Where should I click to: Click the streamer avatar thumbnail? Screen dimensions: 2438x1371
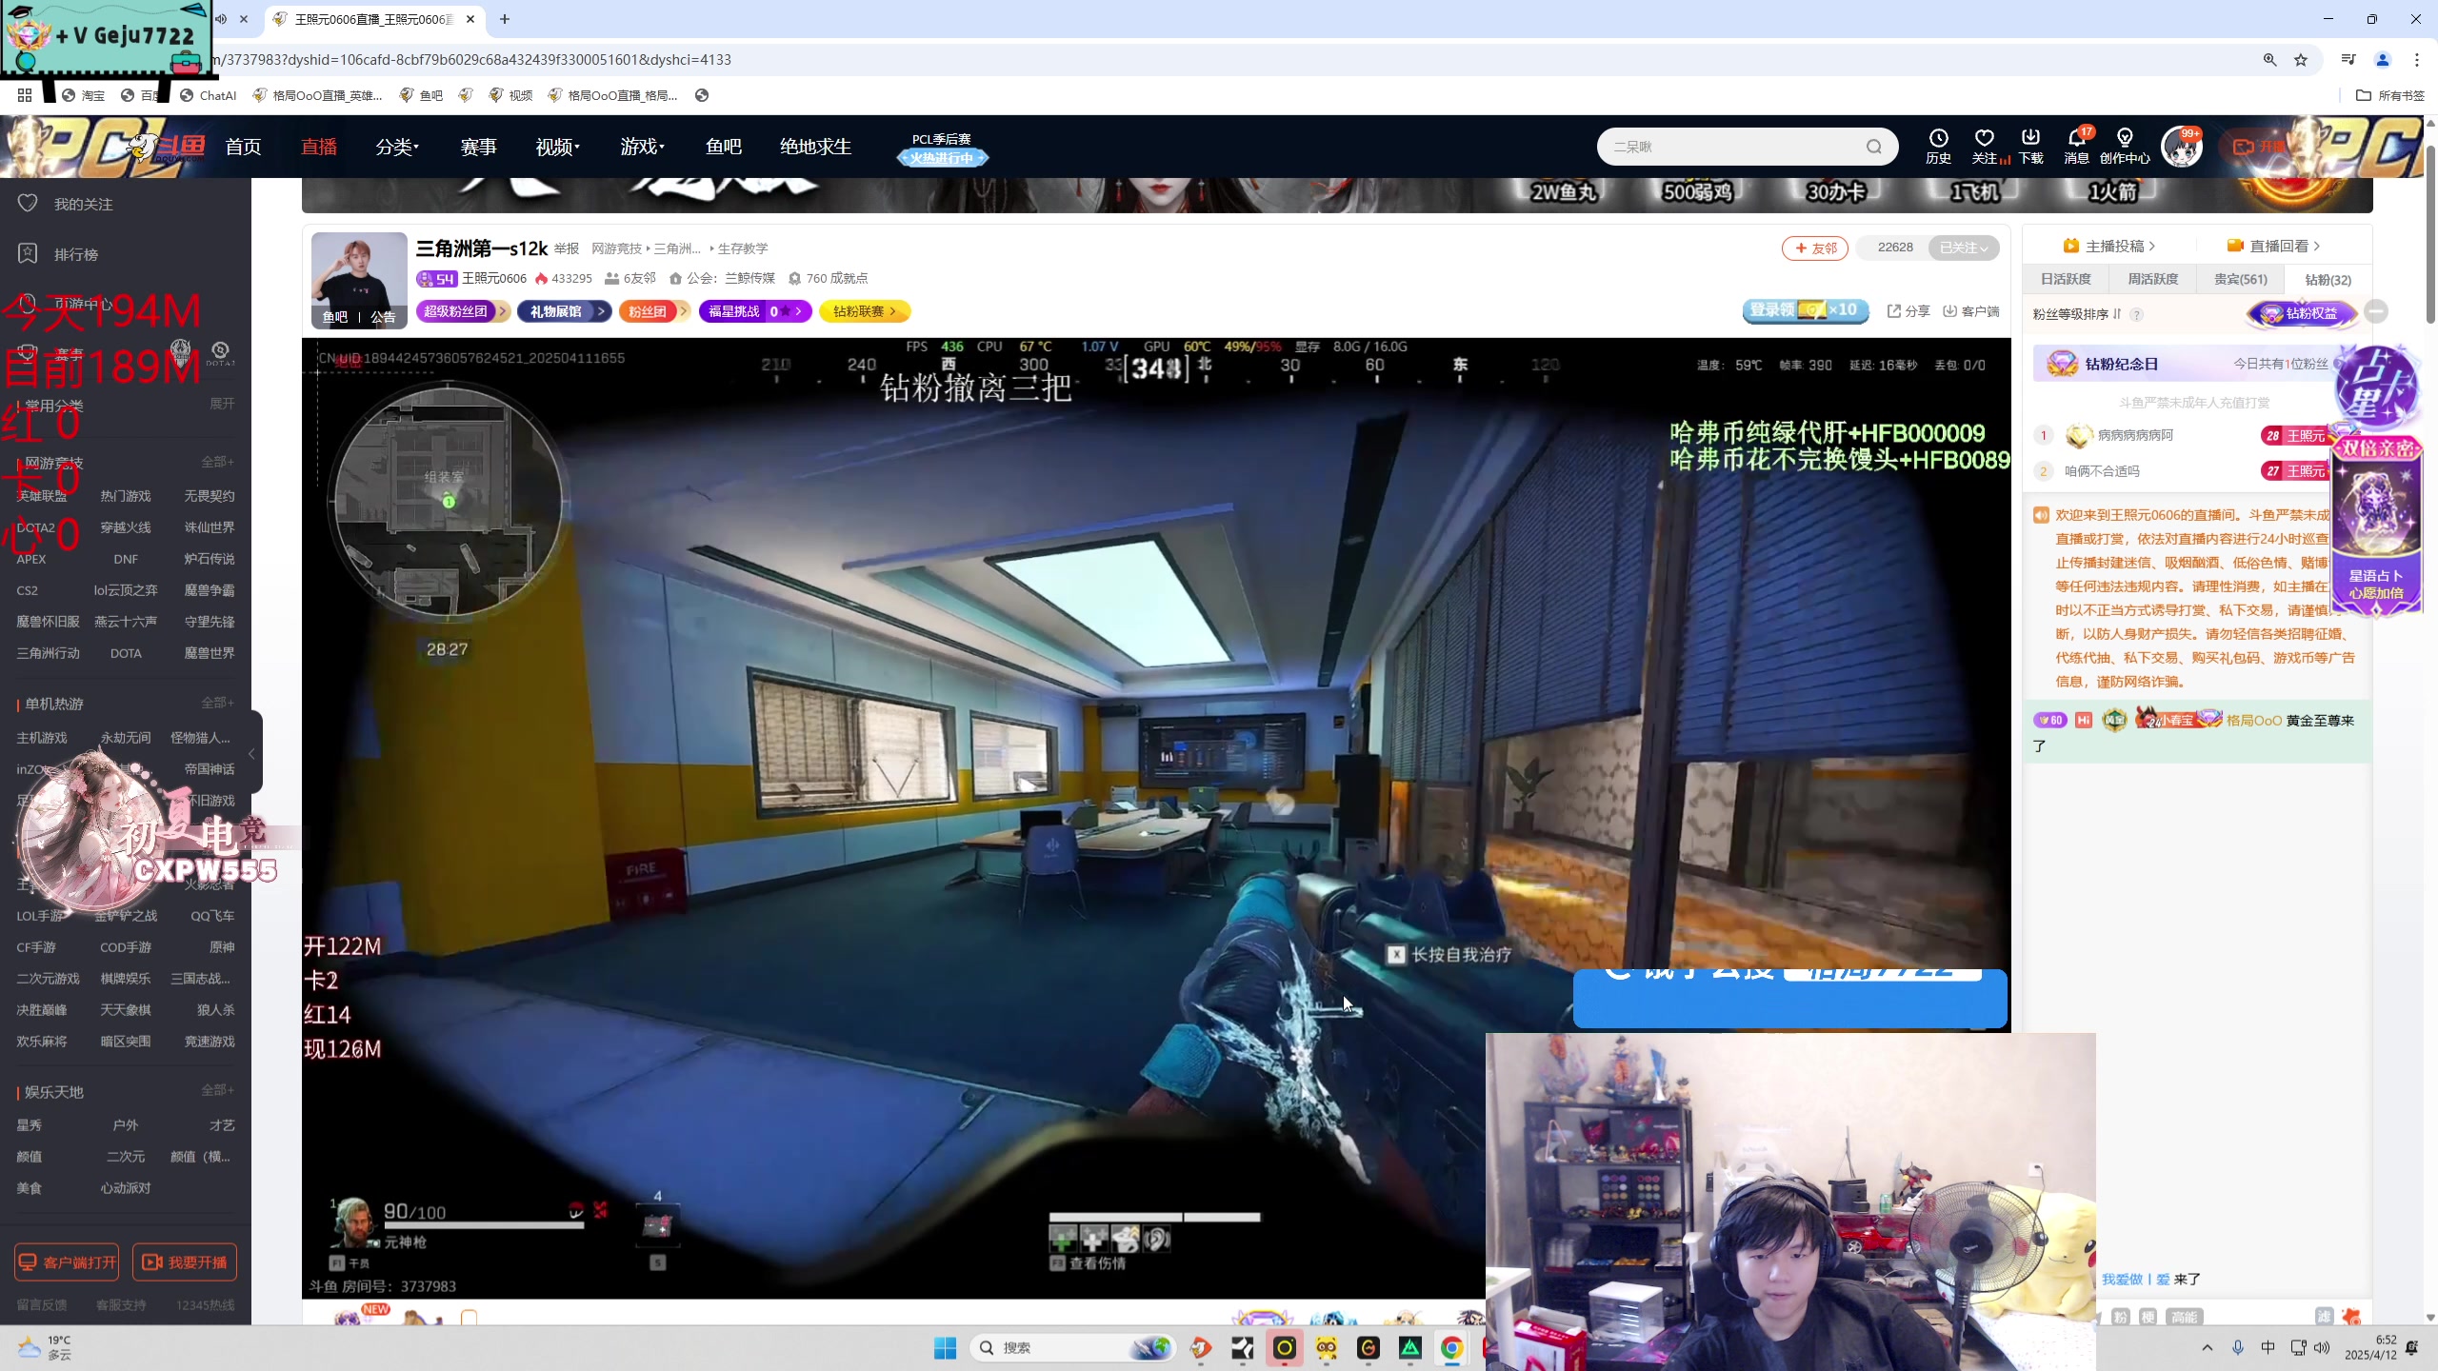pos(359,280)
